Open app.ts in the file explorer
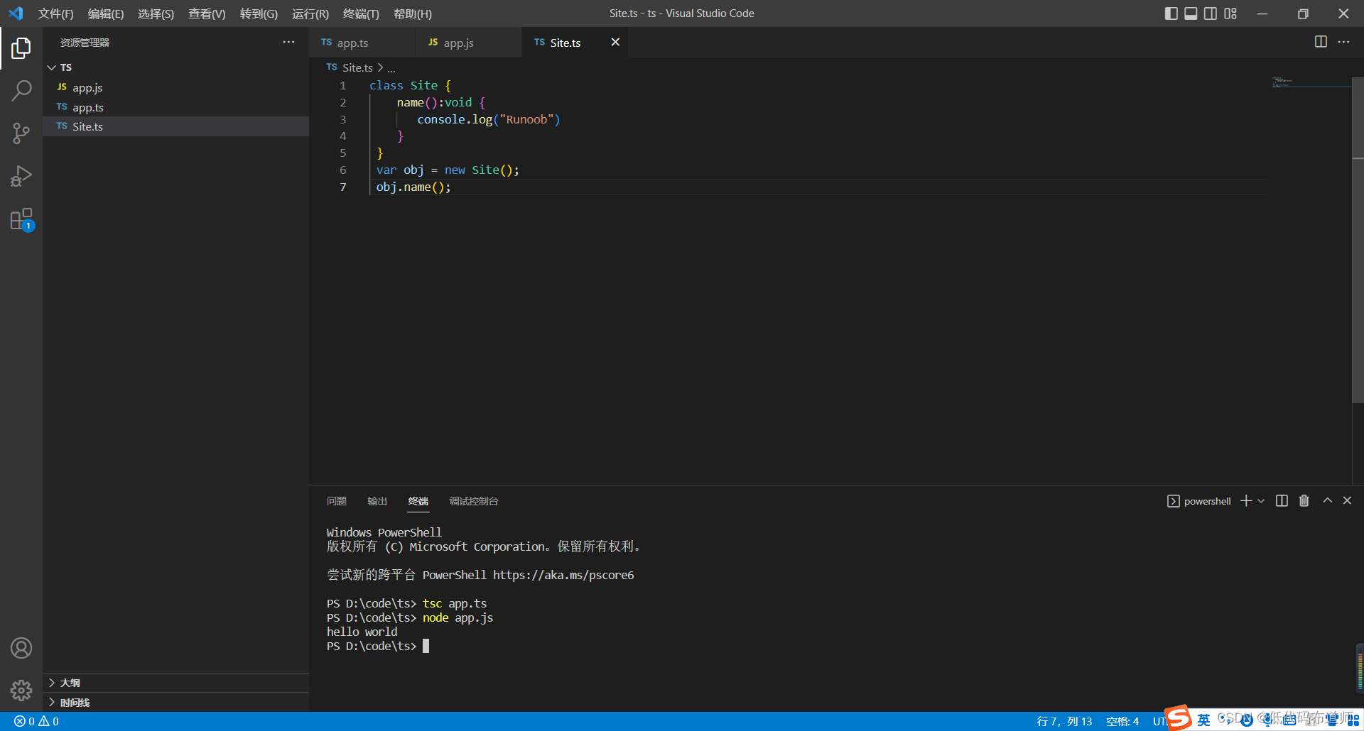Image resolution: width=1364 pixels, height=731 pixels. pyautogui.click(x=175, y=107)
